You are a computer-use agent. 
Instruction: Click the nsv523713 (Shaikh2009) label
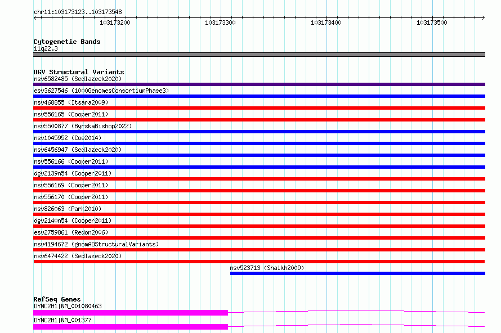pos(267,268)
